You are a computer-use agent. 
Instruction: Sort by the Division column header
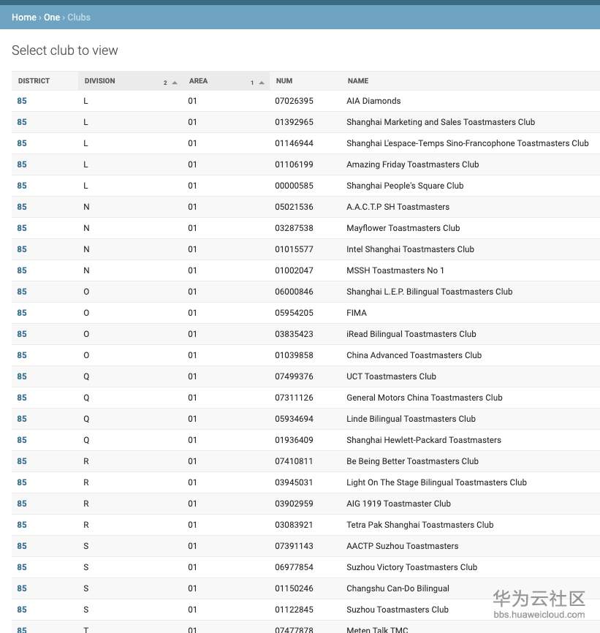coord(99,80)
